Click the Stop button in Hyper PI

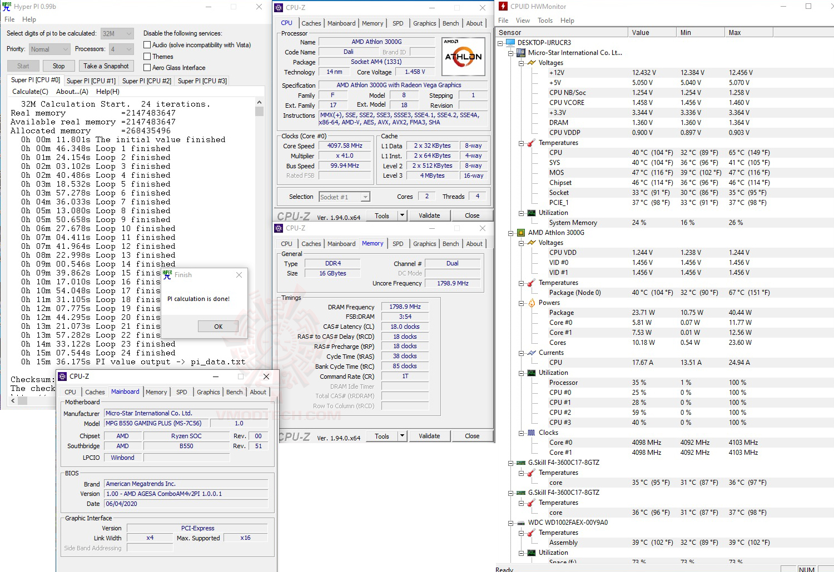[x=58, y=66]
